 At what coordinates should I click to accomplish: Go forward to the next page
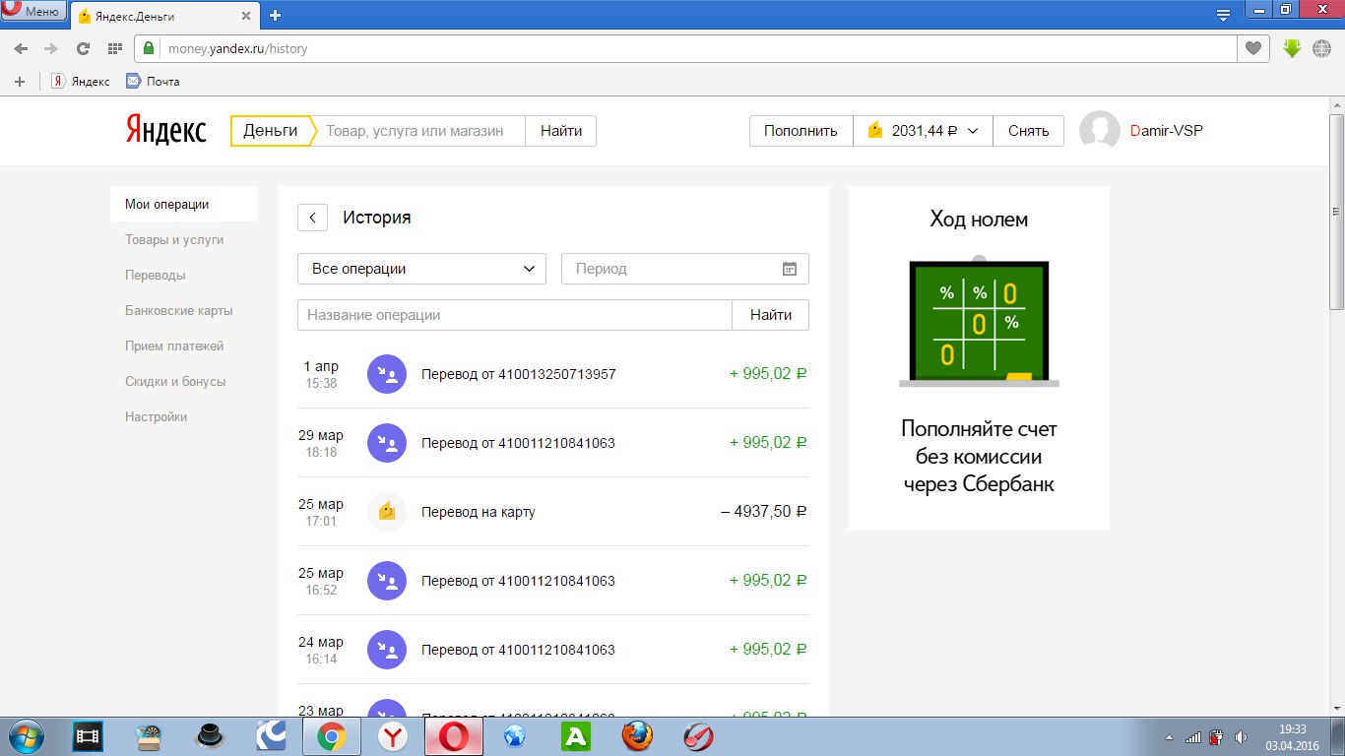click(51, 48)
